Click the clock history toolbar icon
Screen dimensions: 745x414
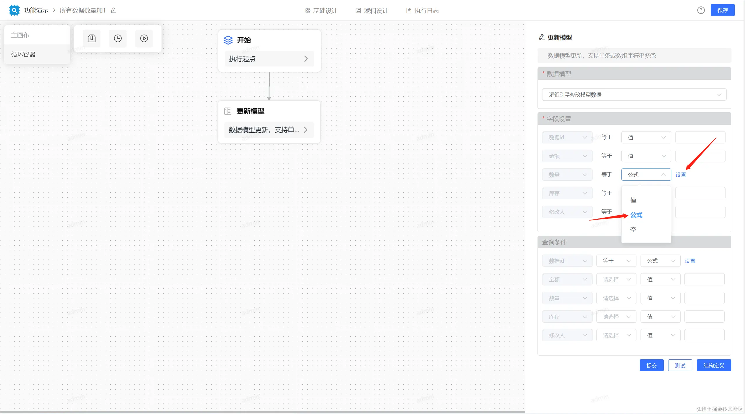point(118,38)
